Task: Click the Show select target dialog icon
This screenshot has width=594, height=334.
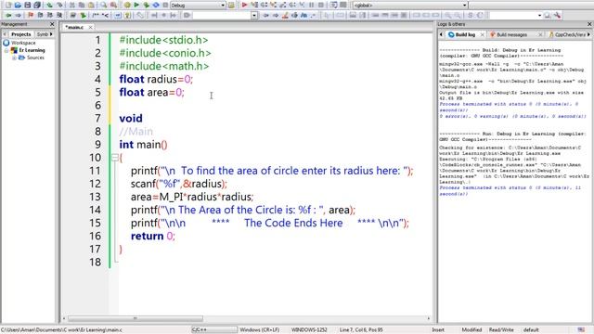Action: pyautogui.click(x=231, y=5)
